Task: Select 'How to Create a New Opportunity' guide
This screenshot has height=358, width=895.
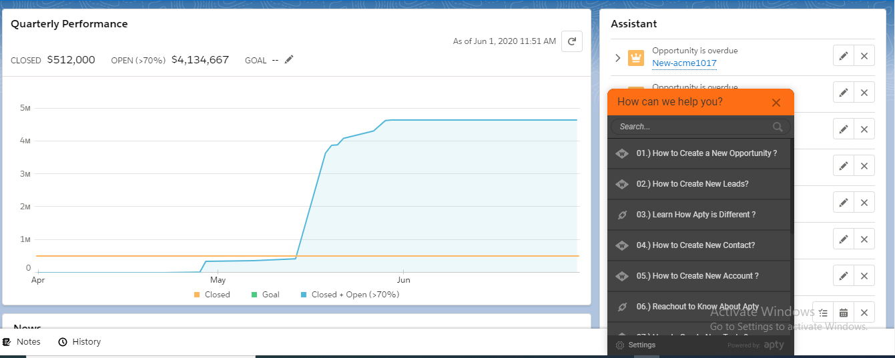Action: tap(706, 153)
